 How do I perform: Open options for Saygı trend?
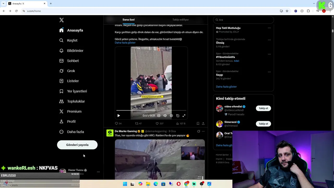coord(269,72)
